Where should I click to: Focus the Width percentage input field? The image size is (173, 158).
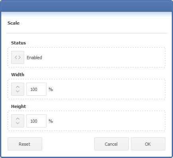click(36, 89)
